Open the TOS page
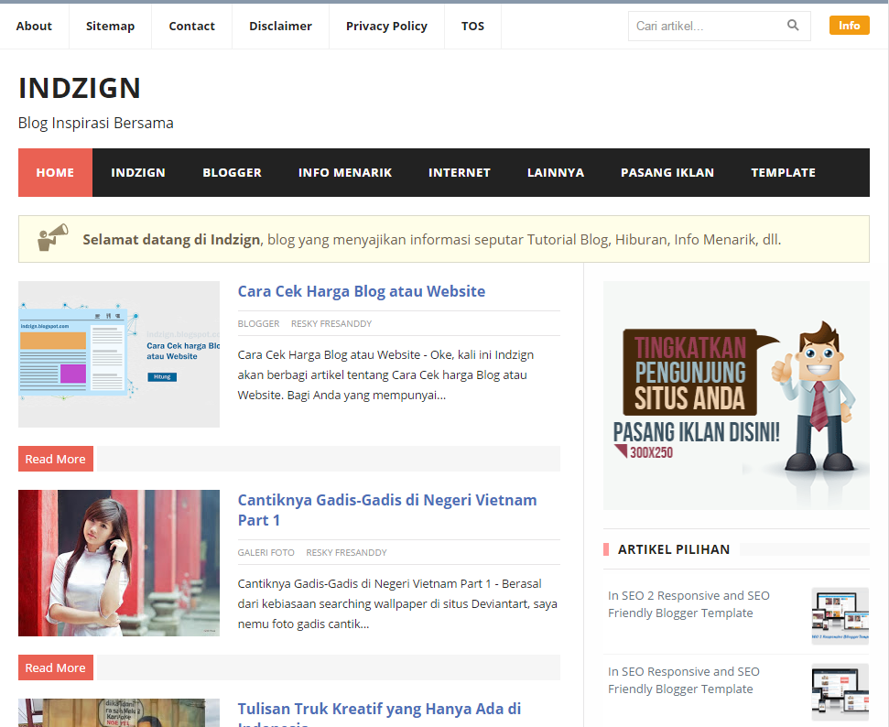 [x=472, y=26]
